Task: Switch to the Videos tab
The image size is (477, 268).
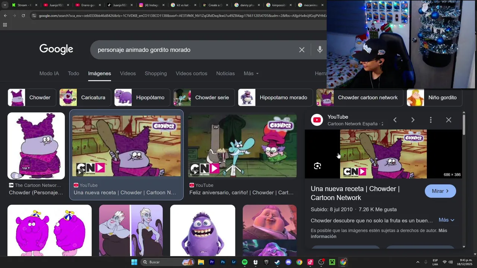Action: pos(128,73)
